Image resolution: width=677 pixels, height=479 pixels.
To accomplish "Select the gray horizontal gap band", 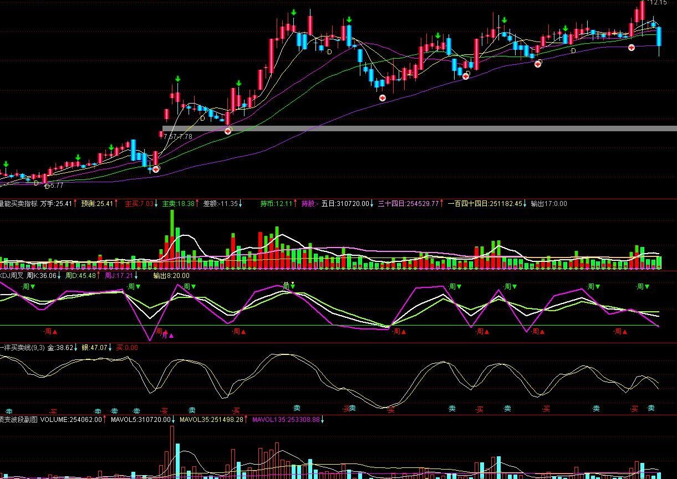I will click(420, 128).
